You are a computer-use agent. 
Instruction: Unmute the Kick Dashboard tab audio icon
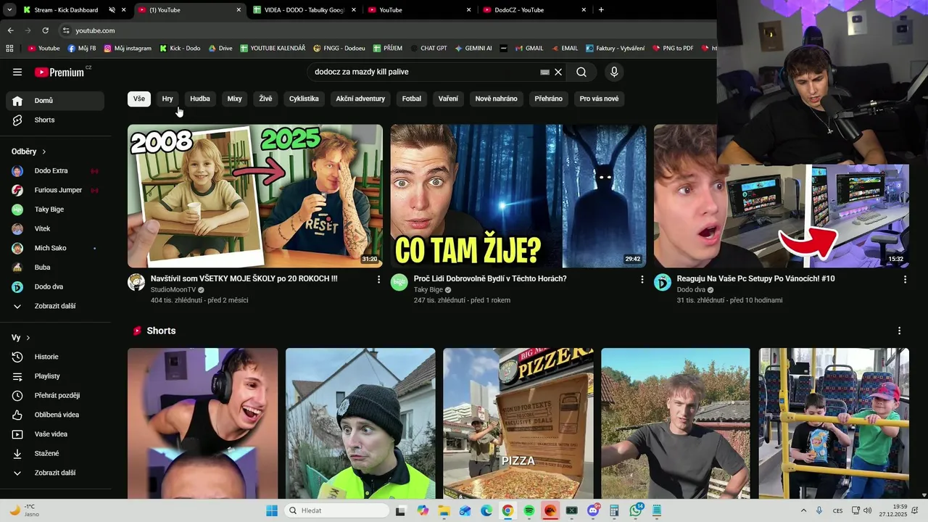[112, 10]
